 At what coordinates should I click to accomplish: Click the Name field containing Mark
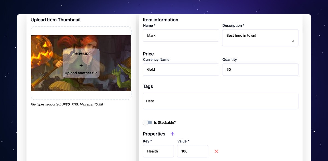pyautogui.click(x=181, y=36)
